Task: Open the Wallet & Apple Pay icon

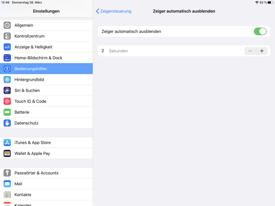Action: tap(7, 153)
